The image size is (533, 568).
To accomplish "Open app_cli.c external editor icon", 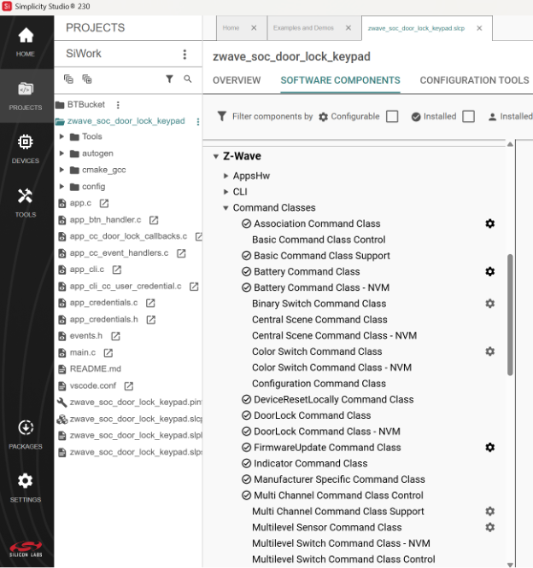I will coord(117,270).
